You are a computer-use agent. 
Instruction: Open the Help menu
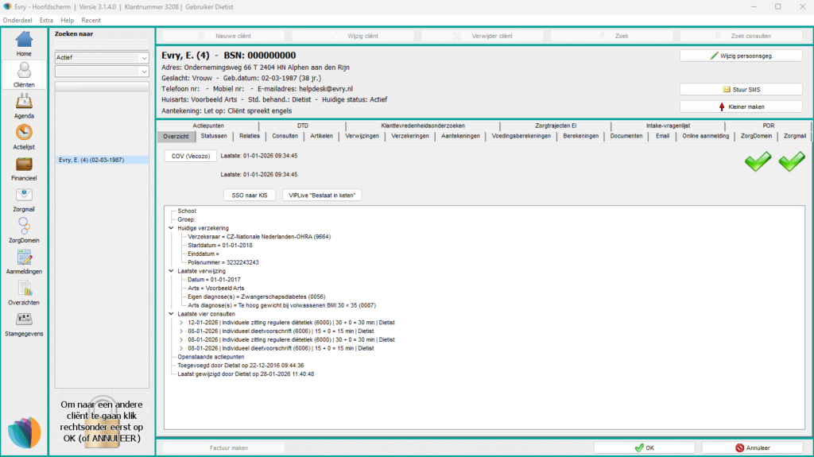click(68, 20)
